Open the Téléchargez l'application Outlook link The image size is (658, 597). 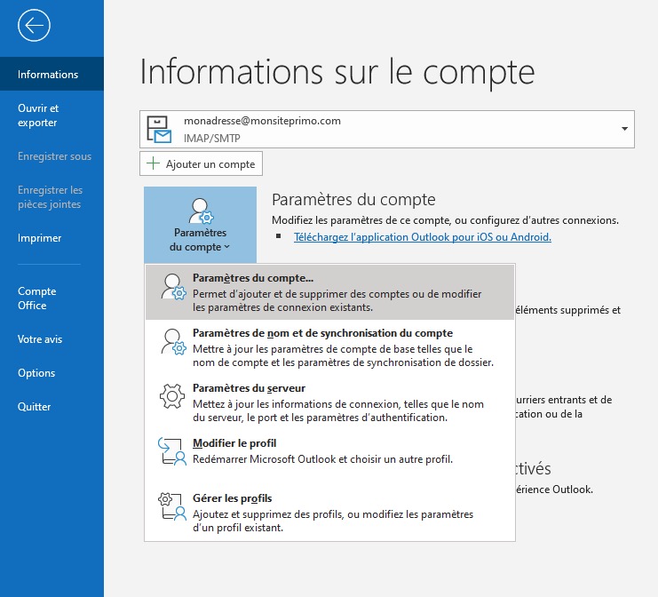pos(423,237)
